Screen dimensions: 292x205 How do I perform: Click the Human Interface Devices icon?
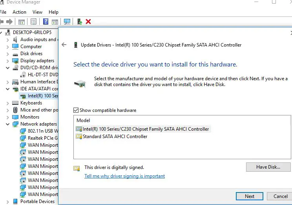coord(15,82)
